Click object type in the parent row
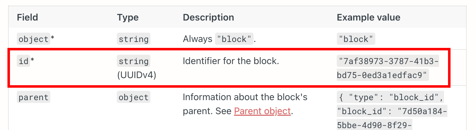 (x=134, y=97)
